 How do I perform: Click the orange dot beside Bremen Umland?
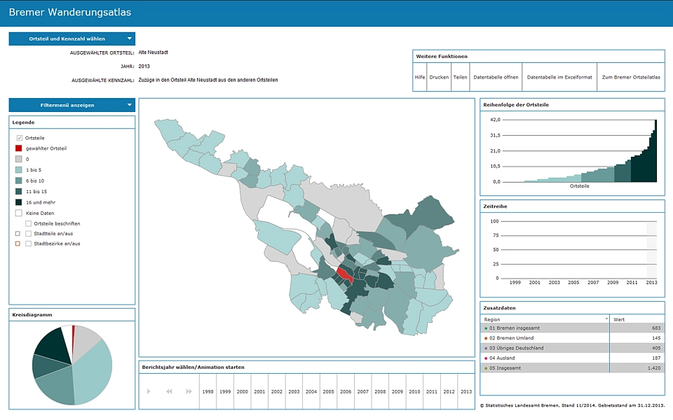click(486, 338)
